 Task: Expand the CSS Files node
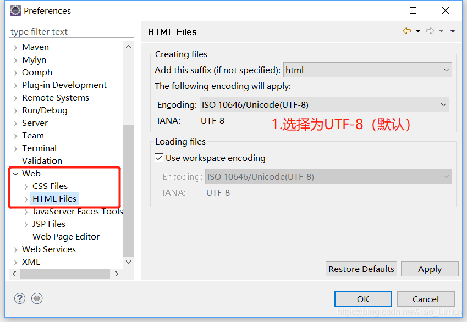click(x=26, y=186)
